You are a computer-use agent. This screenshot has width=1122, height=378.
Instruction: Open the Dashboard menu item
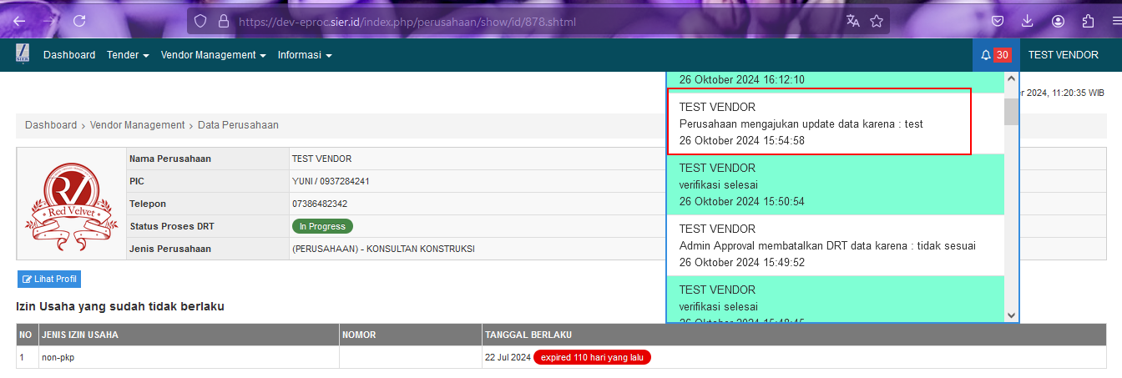(x=69, y=55)
